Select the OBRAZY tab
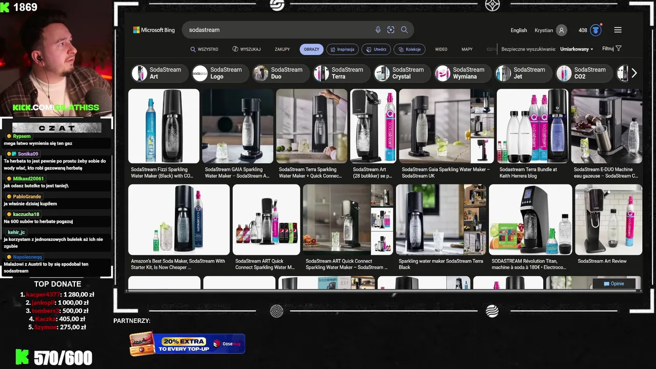 click(x=312, y=49)
